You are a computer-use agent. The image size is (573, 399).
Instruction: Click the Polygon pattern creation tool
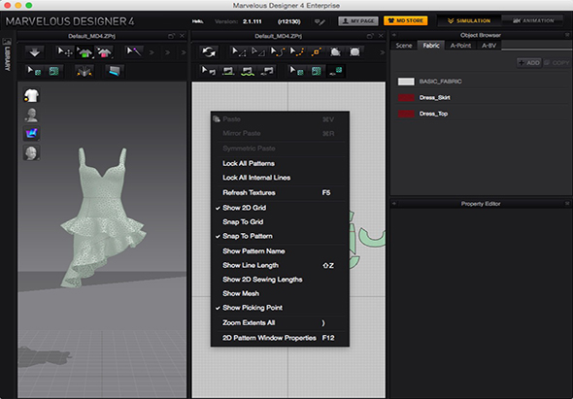click(336, 52)
